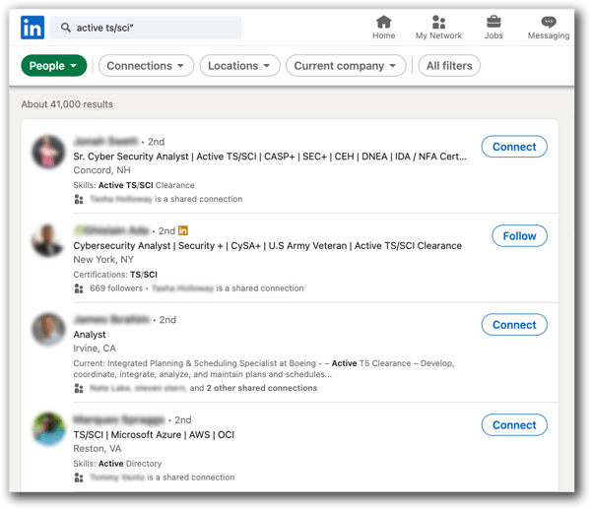The height and width of the screenshot is (509, 591).
Task: Click shared connection name beside 669 followers
Action: click(x=183, y=288)
